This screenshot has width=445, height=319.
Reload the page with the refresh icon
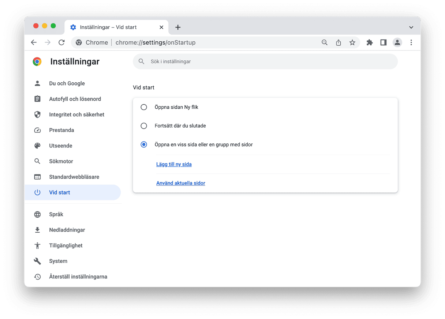(61, 42)
